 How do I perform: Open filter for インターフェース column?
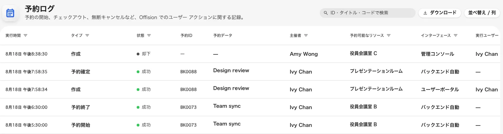pyautogui.click(x=456, y=36)
